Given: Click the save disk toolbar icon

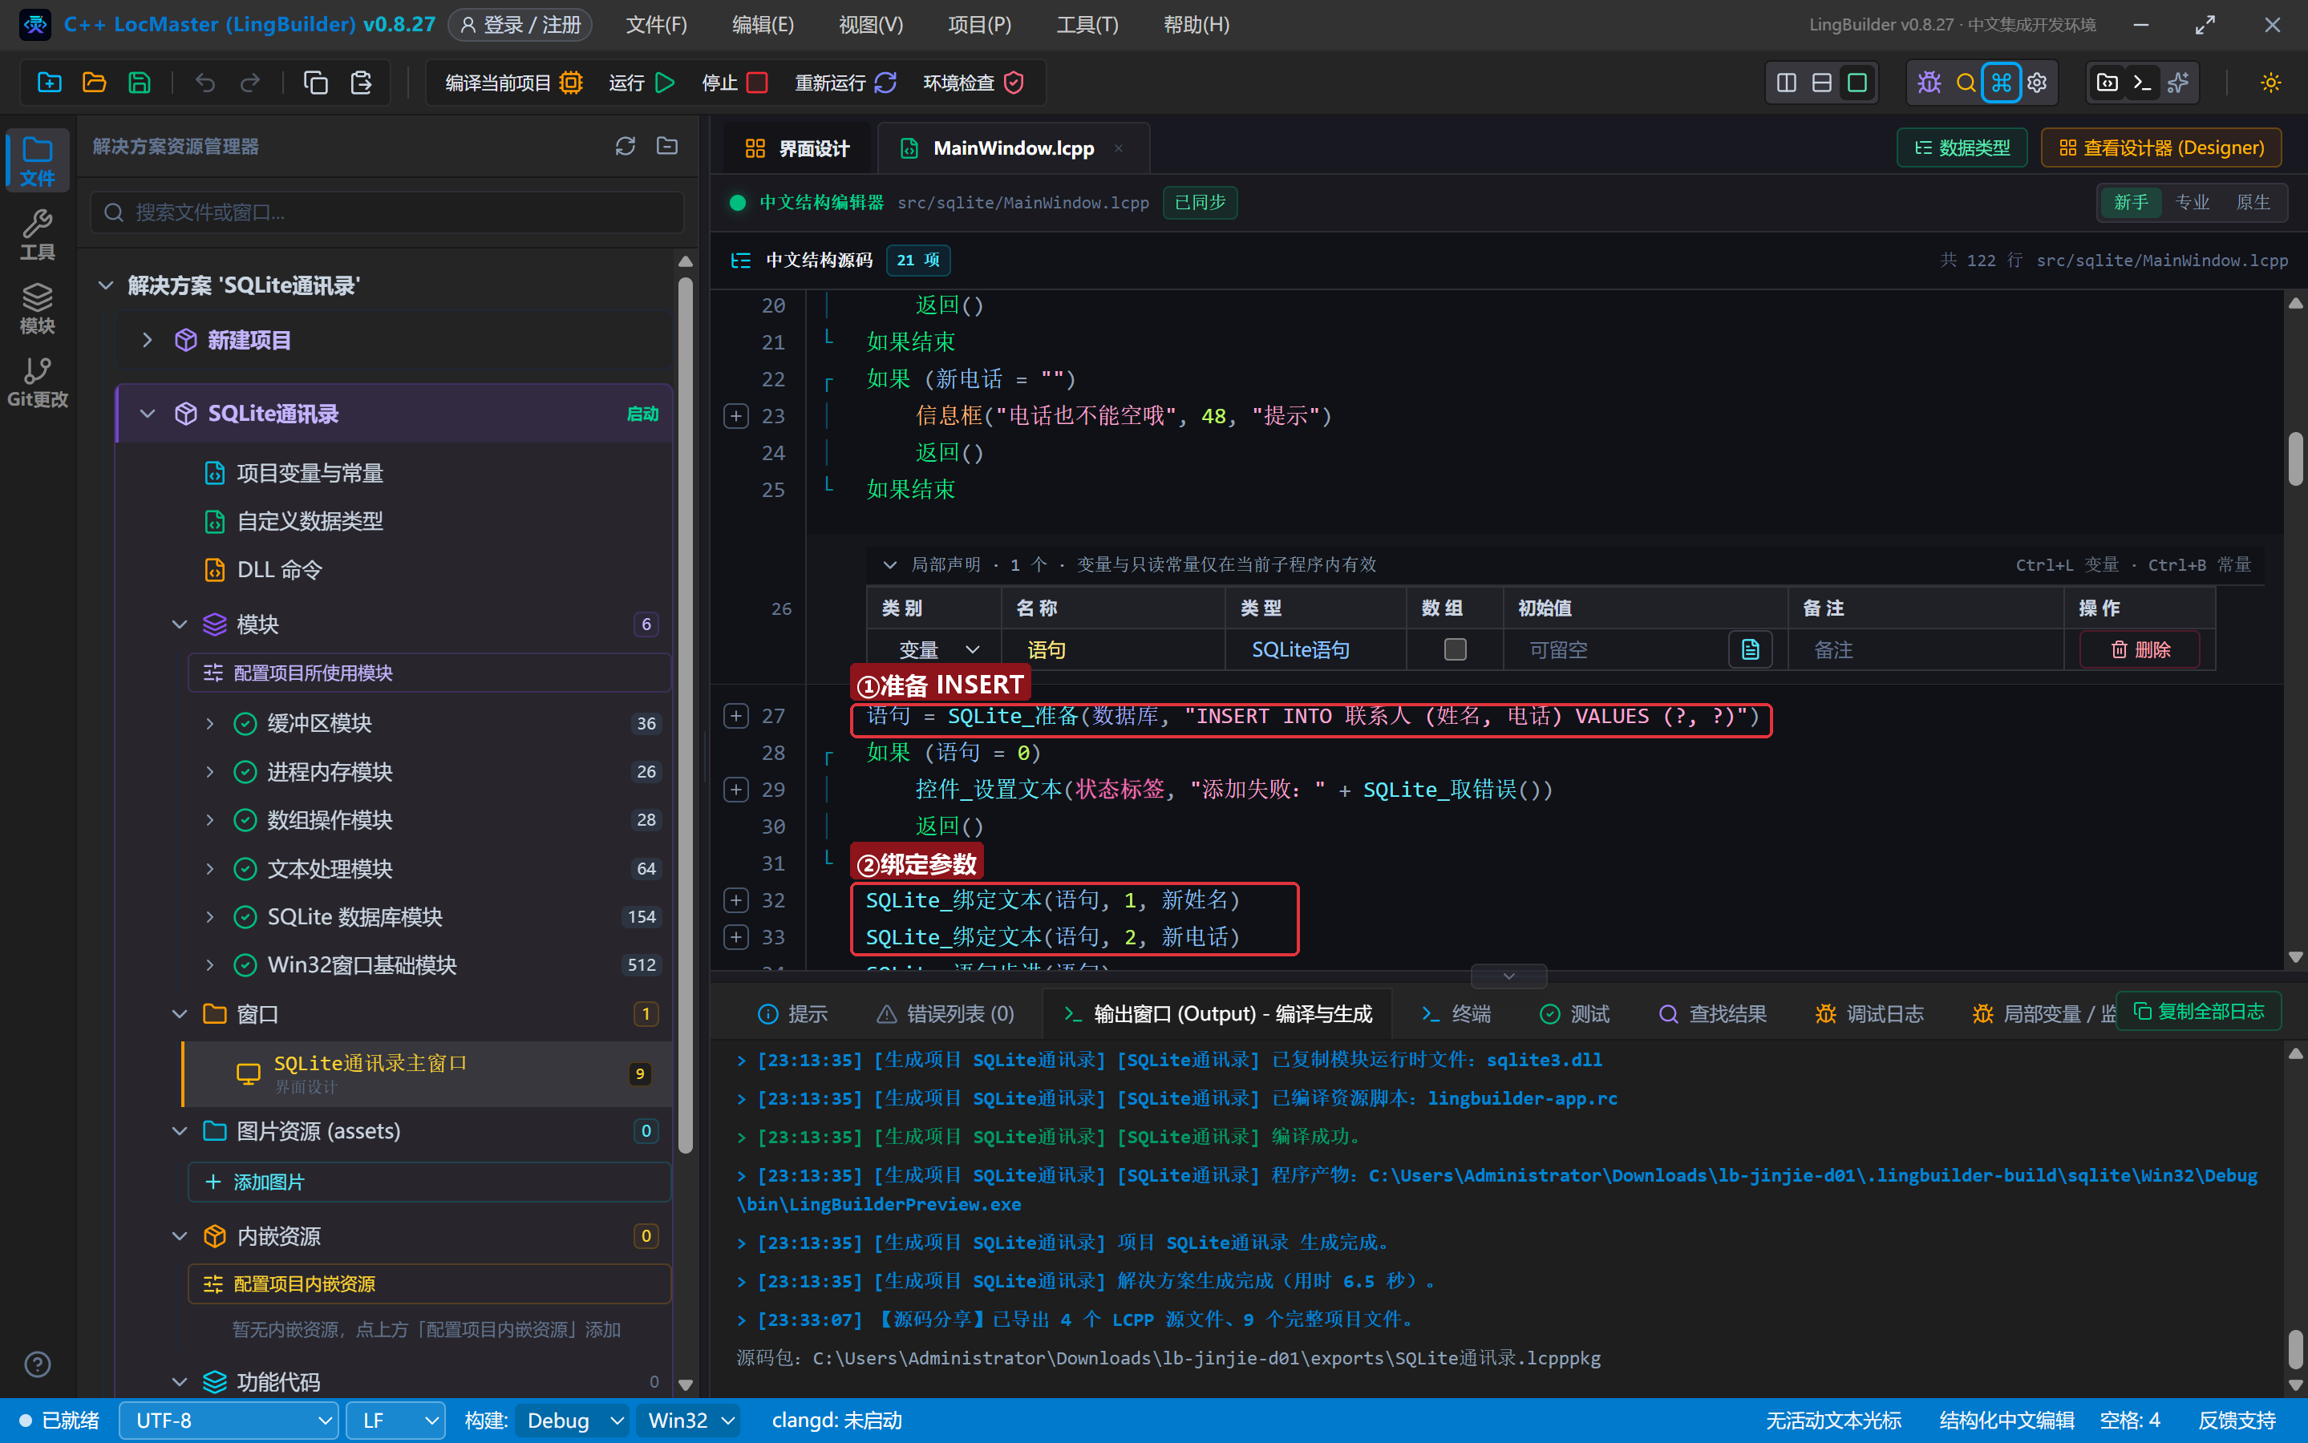Looking at the screenshot, I should click(x=140, y=83).
